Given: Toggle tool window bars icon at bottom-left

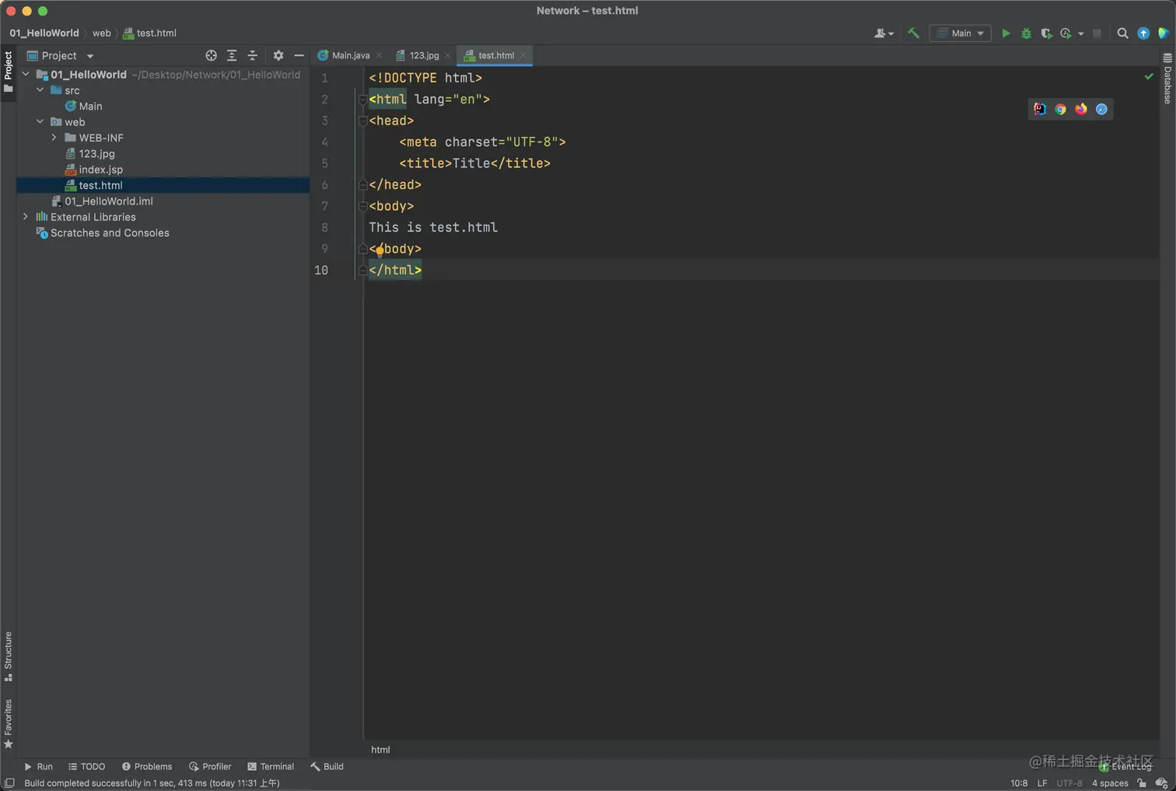Looking at the screenshot, I should click(9, 783).
